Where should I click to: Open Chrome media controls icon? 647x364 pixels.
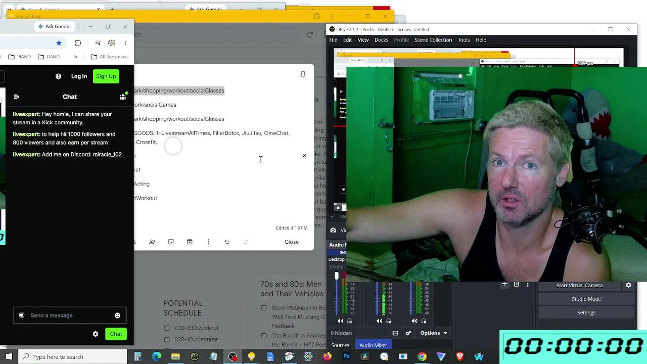(98, 43)
